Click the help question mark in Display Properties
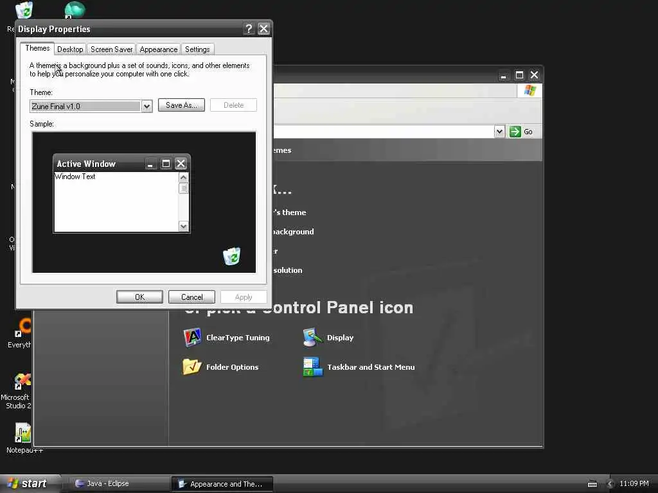Viewport: 658px width, 493px height. coord(249,28)
